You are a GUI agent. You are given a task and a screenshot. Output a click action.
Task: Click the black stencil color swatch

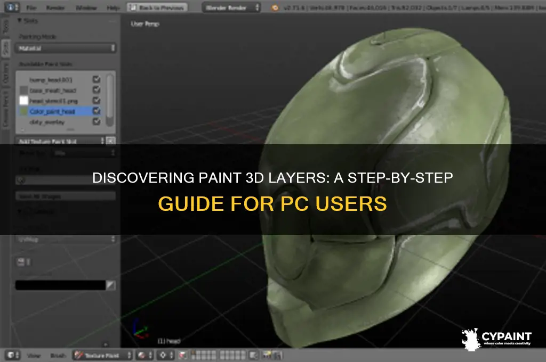[x=60, y=285]
